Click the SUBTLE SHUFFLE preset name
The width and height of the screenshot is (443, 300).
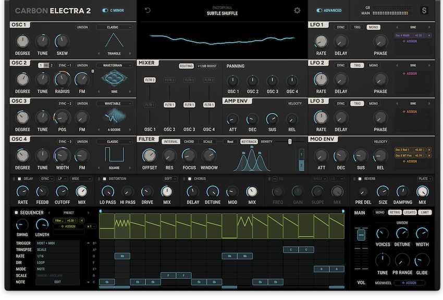pos(222,13)
